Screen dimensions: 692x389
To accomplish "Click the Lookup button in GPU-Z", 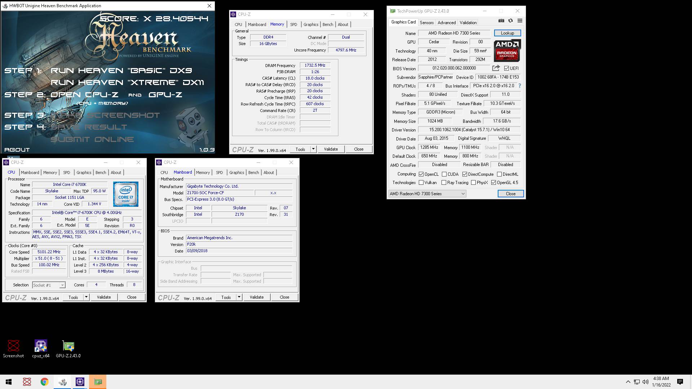I will coord(507,33).
